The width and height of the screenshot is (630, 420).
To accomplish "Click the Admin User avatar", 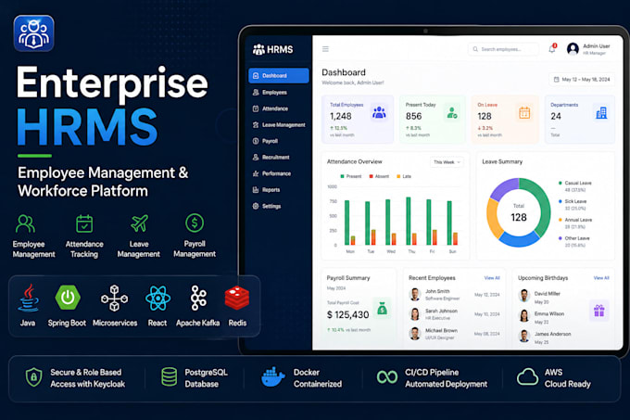I will tap(573, 49).
